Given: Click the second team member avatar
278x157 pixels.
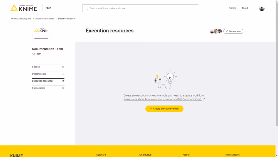Looking at the screenshot, I should point(216,31).
